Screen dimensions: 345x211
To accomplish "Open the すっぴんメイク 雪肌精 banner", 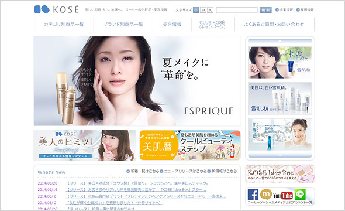I will (x=280, y=63).
